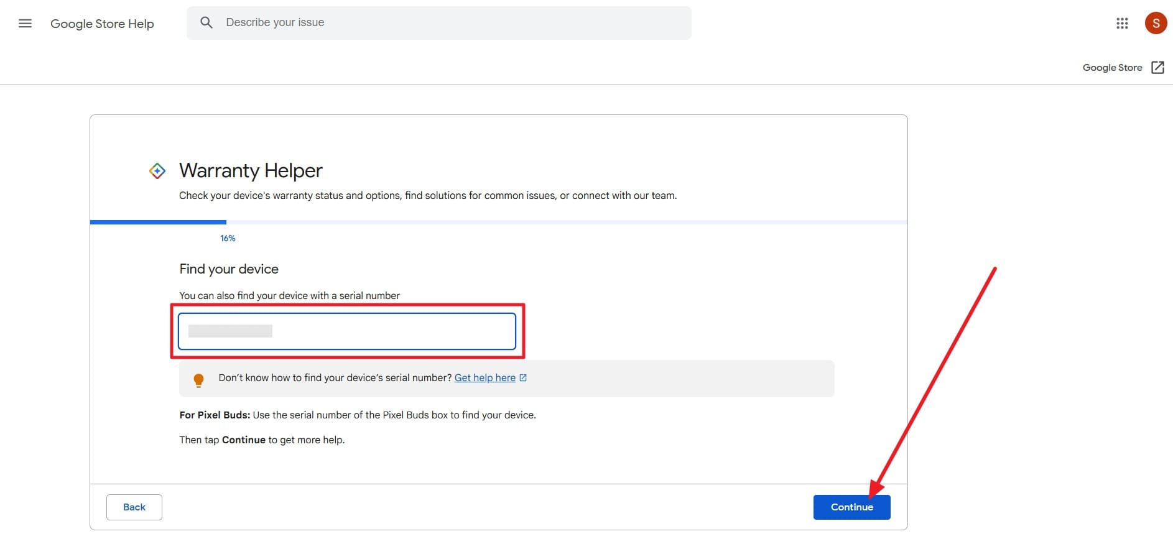The height and width of the screenshot is (539, 1173).
Task: Click the Continue button
Action: click(x=852, y=507)
